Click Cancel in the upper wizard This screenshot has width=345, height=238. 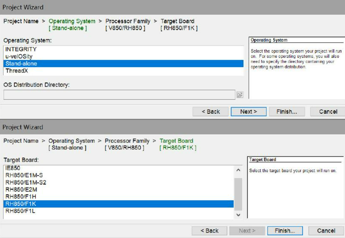[328, 112]
